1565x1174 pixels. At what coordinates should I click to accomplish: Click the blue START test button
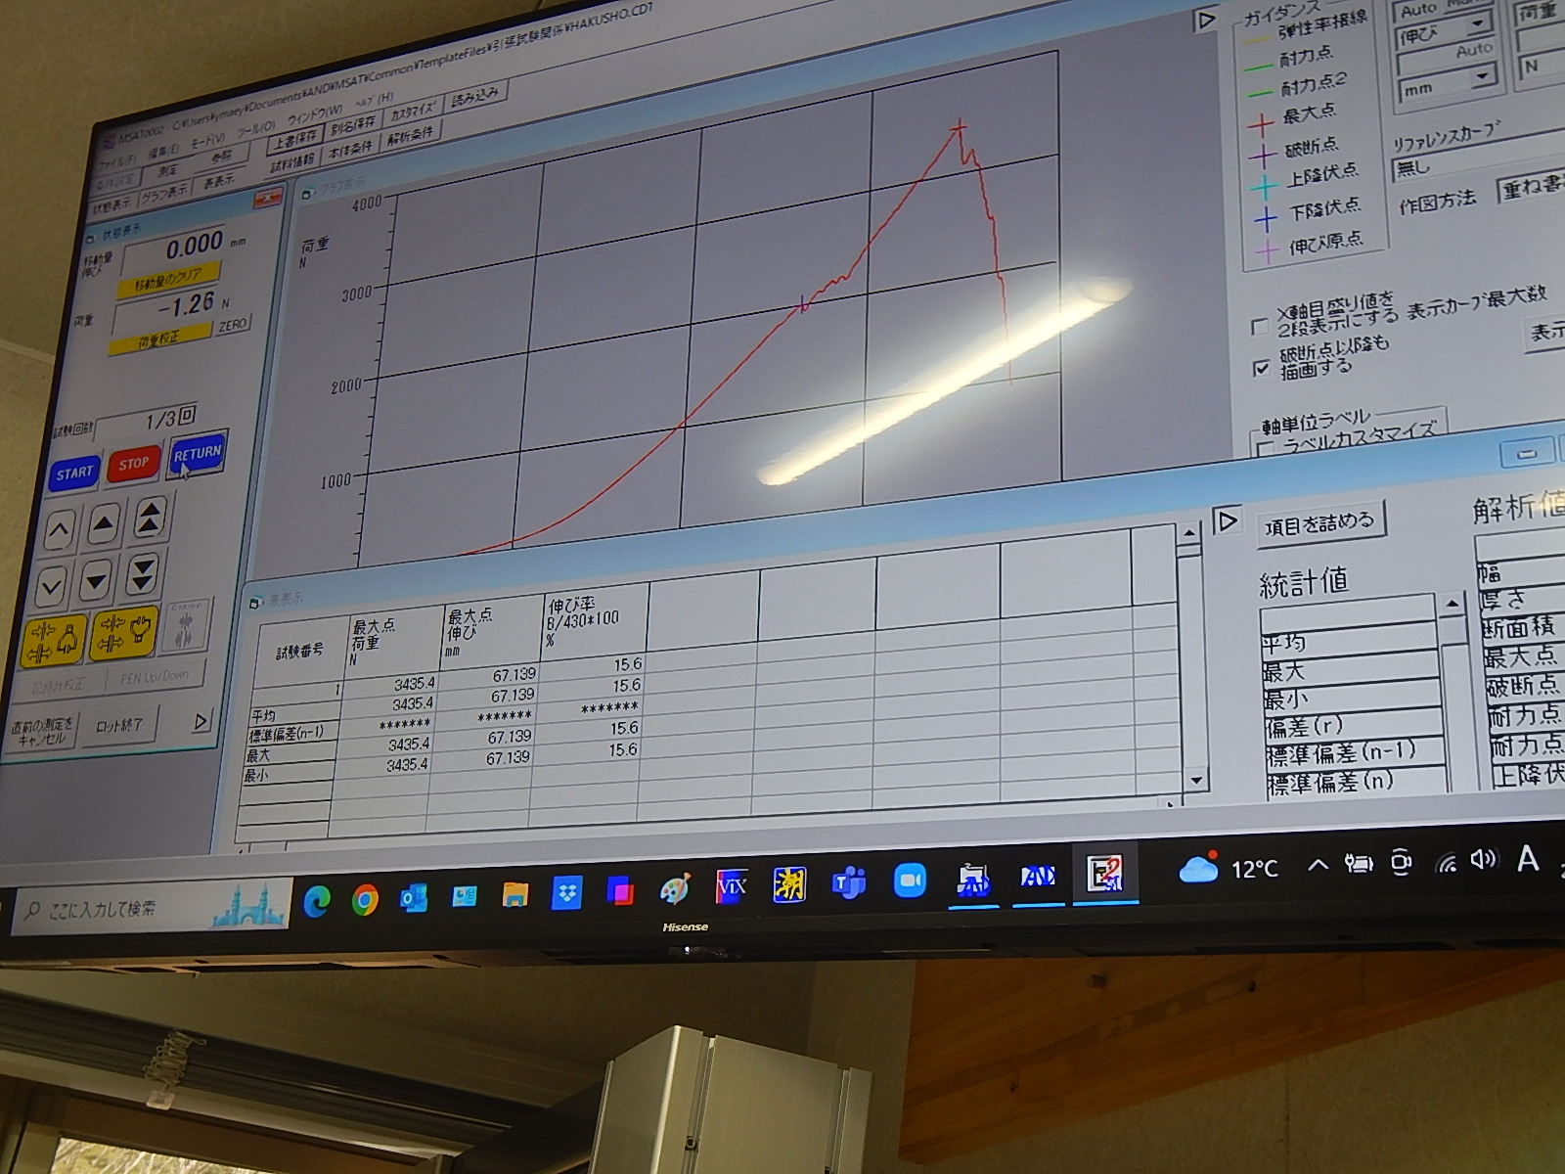73,474
